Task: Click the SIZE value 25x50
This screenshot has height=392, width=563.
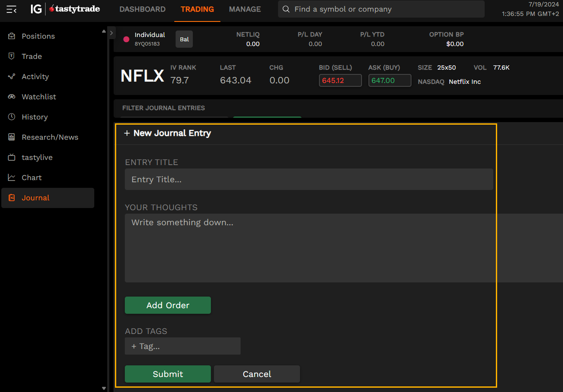Action: pos(446,67)
